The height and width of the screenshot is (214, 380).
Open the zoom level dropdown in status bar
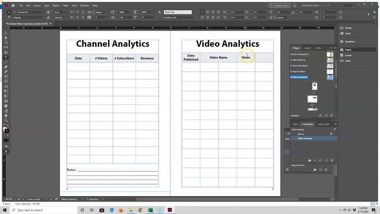15,199
